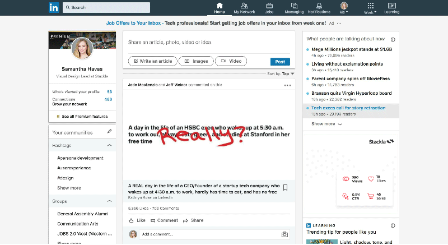Collapse the Hashtags section
Image resolution: width=448 pixels, height=245 pixels.
point(109,145)
